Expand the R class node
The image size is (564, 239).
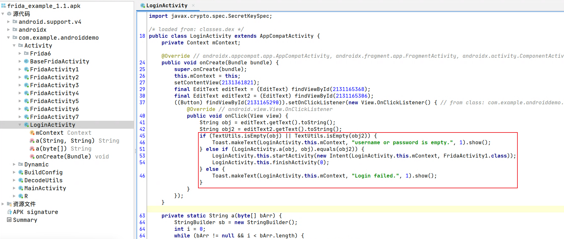[14, 196]
